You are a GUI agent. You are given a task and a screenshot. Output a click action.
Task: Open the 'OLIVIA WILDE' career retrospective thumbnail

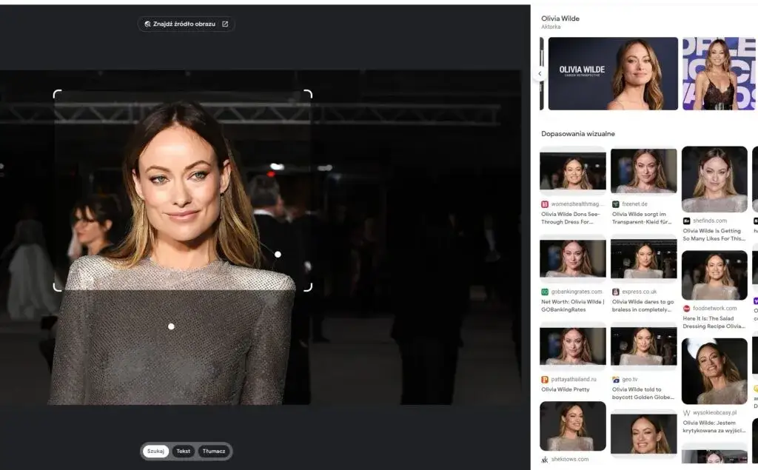click(x=612, y=74)
